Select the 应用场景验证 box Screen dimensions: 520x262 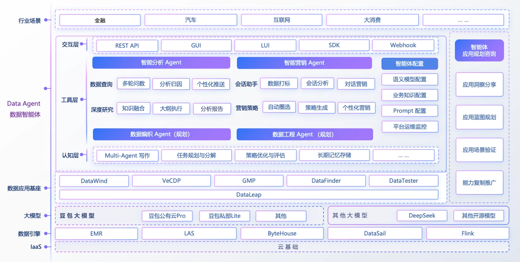pos(480,150)
